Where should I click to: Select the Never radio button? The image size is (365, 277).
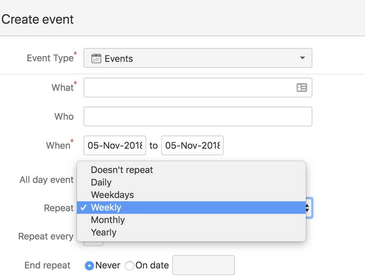coord(89,266)
